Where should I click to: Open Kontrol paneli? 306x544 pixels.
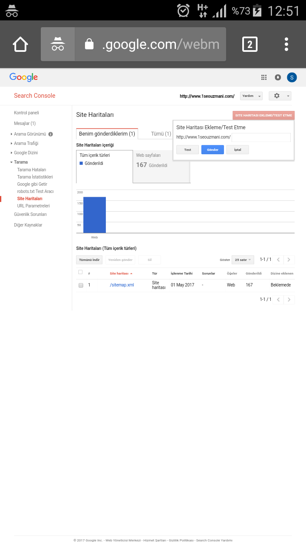26,113
